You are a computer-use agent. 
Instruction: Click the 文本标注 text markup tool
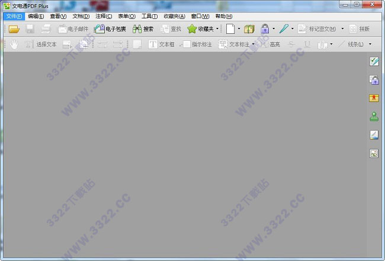pos(234,44)
